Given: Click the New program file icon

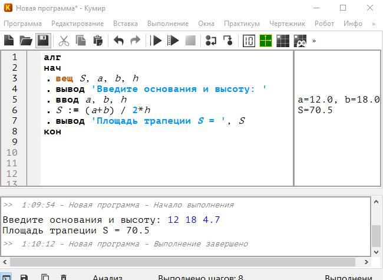Looking at the screenshot, I should [9, 41].
